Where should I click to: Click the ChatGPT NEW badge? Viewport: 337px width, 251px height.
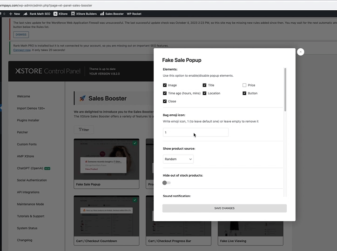pyautogui.click(x=47, y=168)
